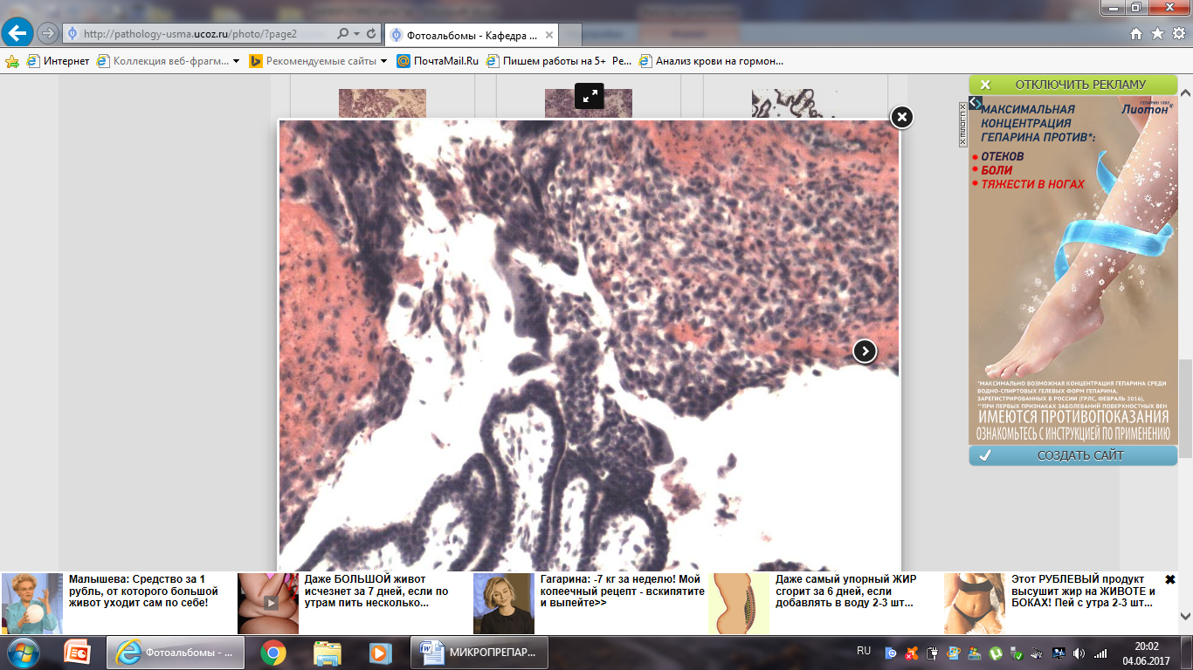
Task: Open File Explorer folder taskbar icon
Action: [x=327, y=653]
